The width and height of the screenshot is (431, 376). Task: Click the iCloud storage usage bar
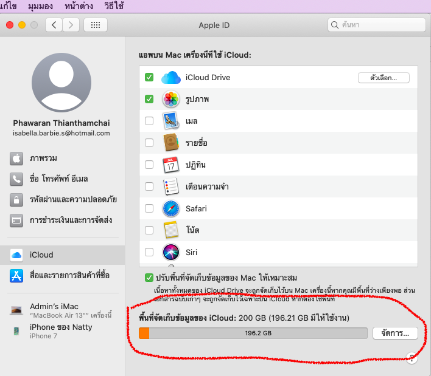tap(253, 333)
